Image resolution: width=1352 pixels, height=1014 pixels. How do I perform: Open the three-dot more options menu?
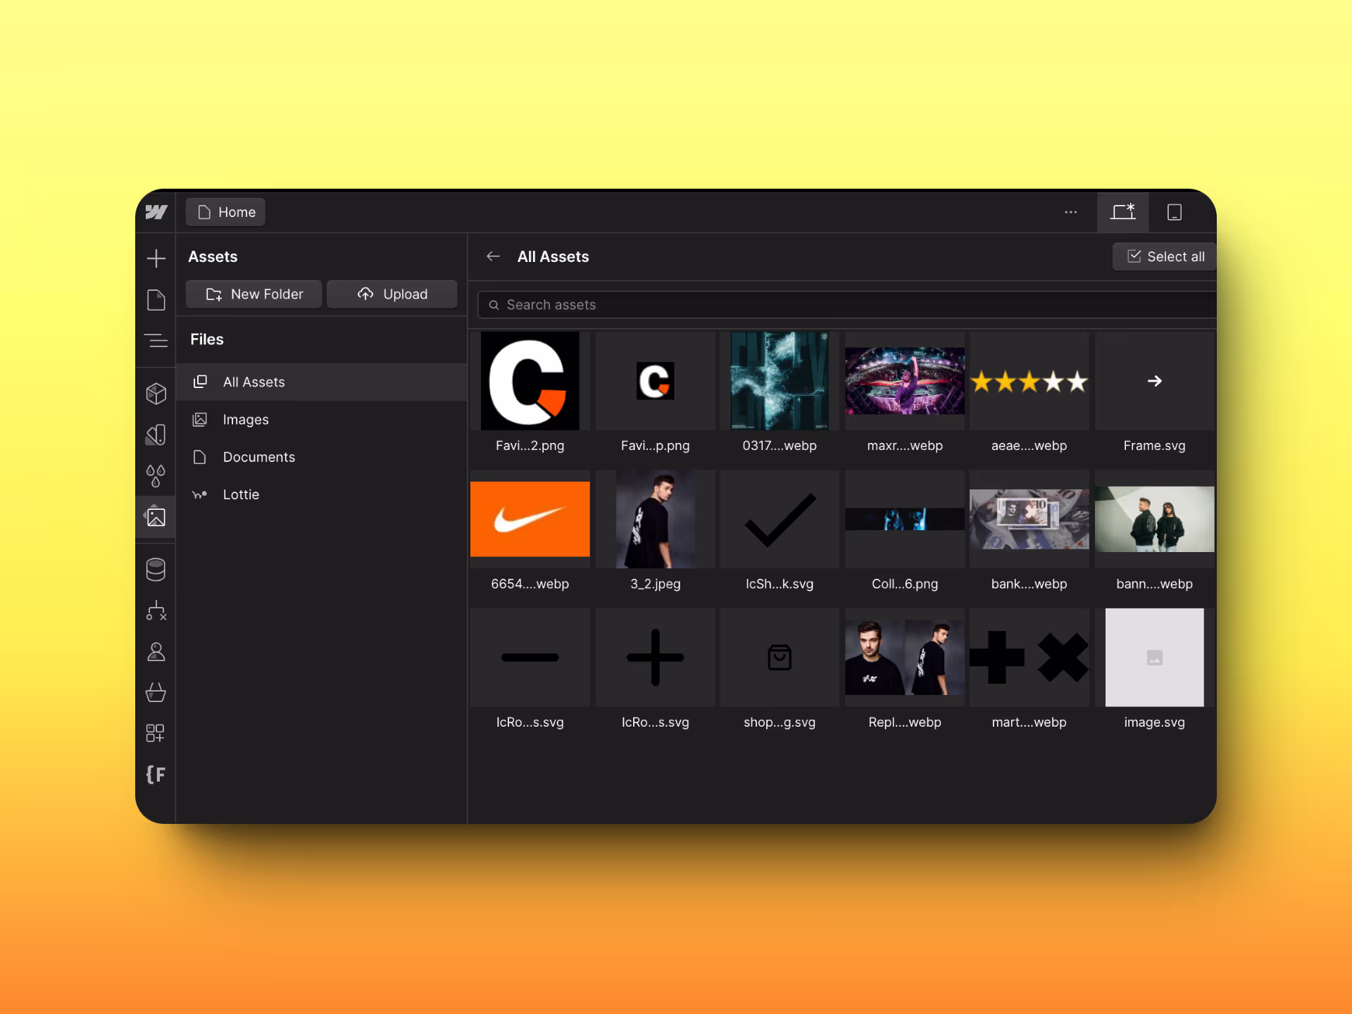coord(1071,212)
